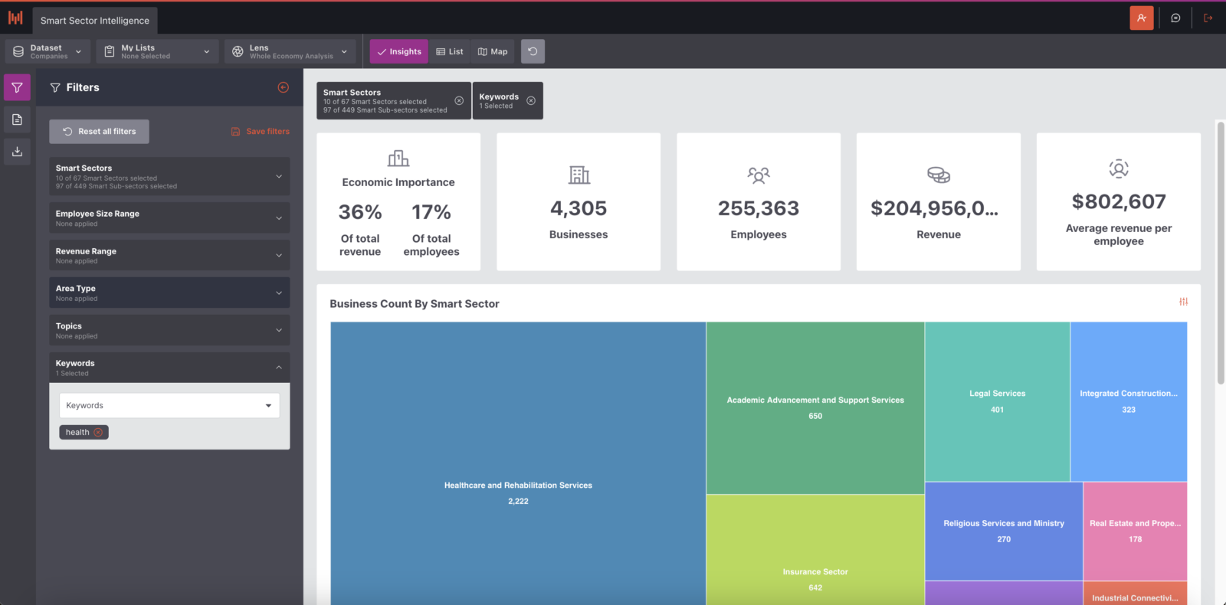
Task: Select the filter funnel sidebar icon
Action: (17, 87)
